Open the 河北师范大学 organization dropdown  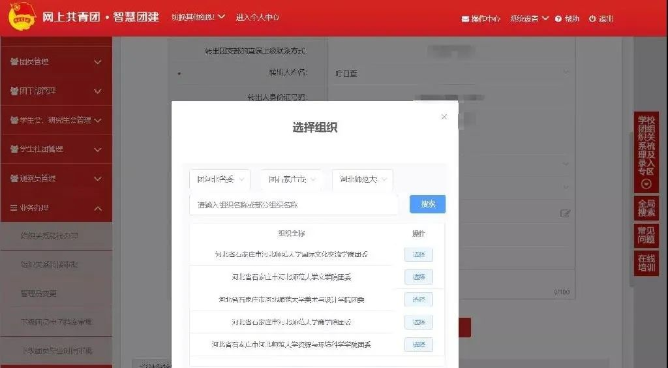point(362,179)
